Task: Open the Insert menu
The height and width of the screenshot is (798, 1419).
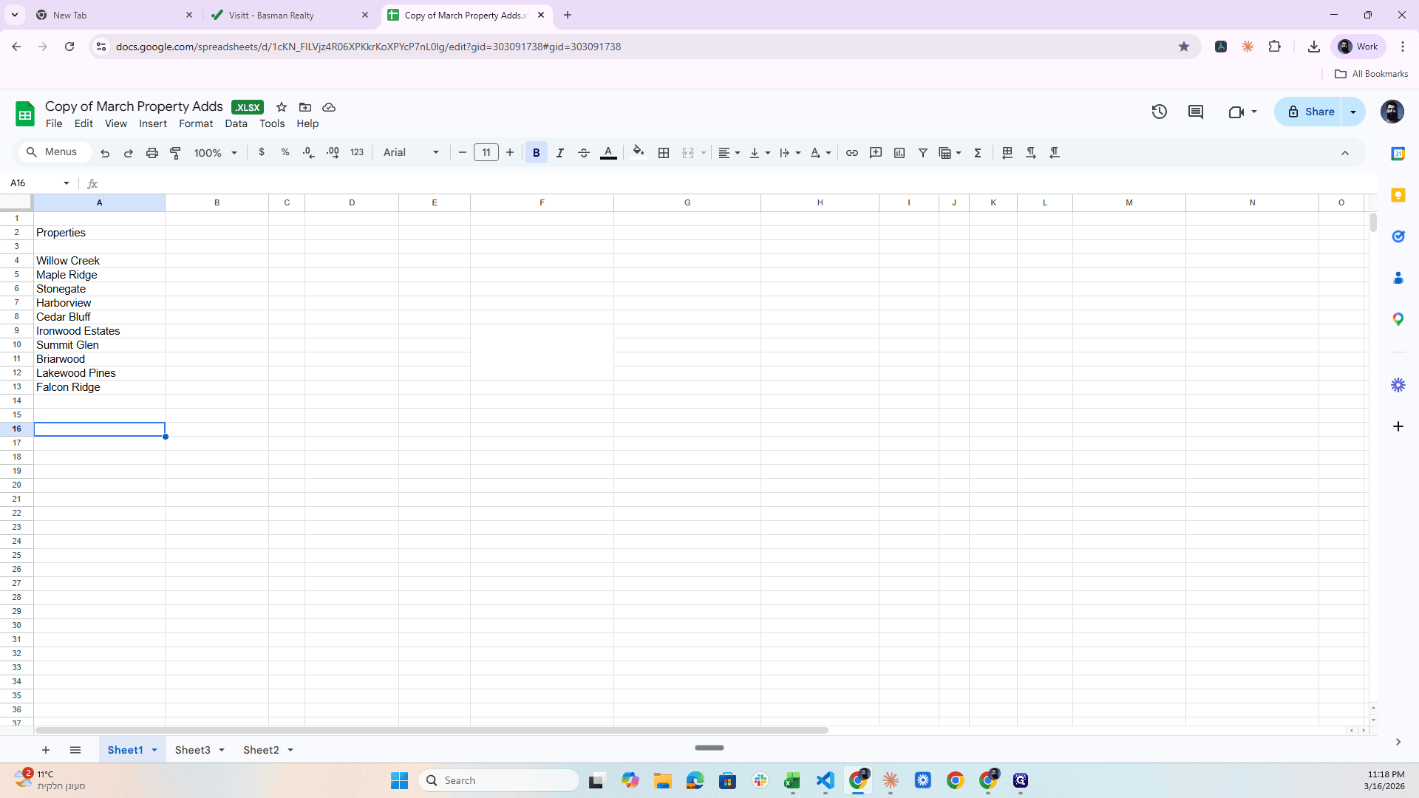Action: pos(153,123)
